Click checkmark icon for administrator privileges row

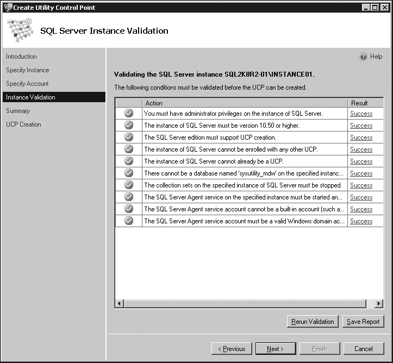point(129,113)
